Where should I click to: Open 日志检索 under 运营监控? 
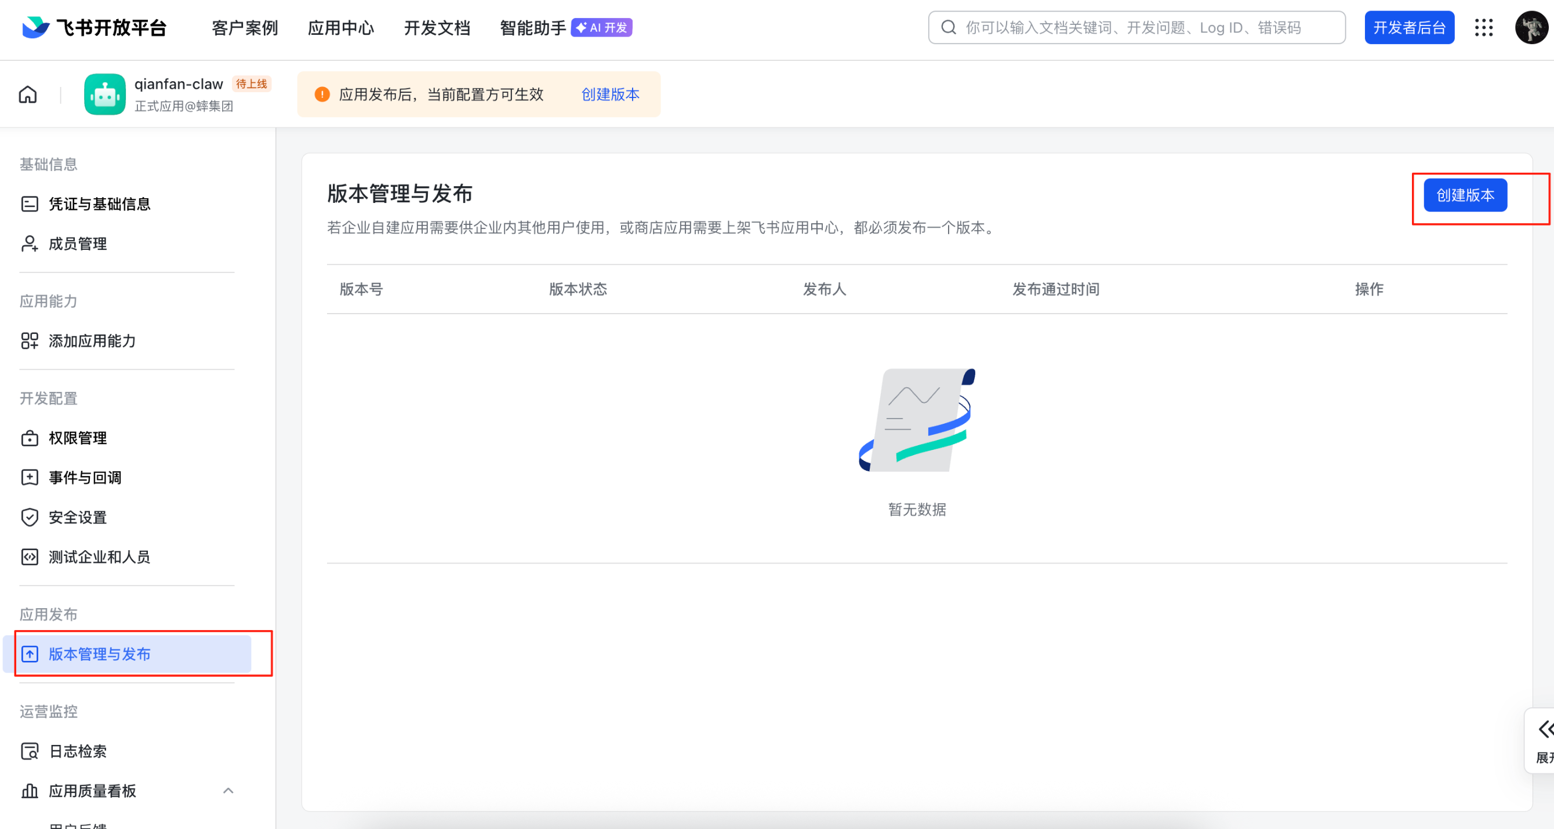(77, 751)
